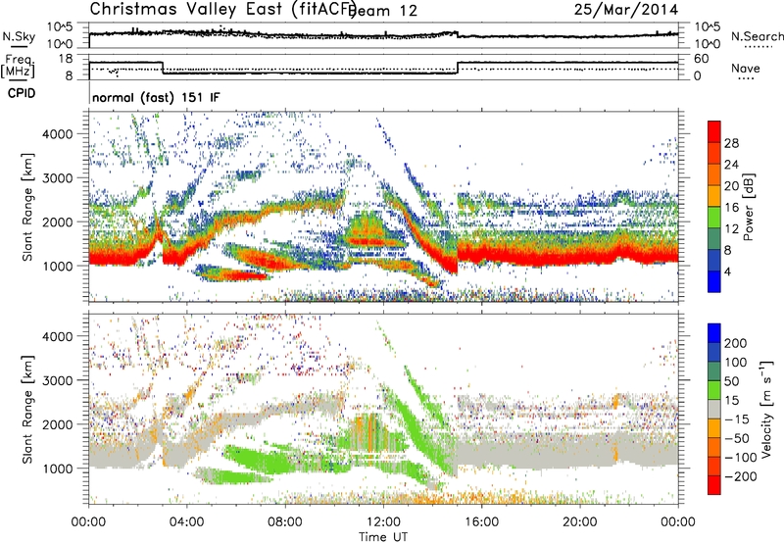Click the frequency step-down near 03:00 UT

point(163,68)
